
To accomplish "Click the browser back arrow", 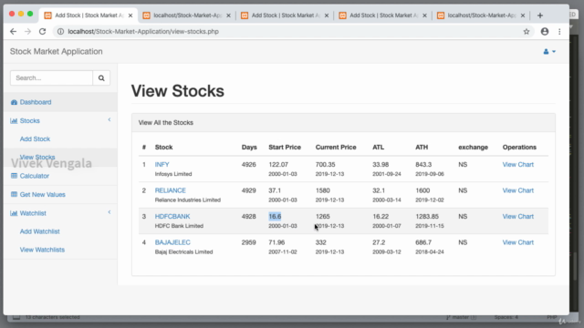I will [13, 32].
